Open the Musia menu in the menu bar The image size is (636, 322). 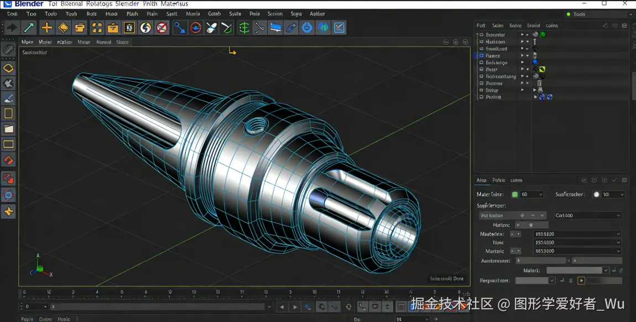pyautogui.click(x=192, y=14)
